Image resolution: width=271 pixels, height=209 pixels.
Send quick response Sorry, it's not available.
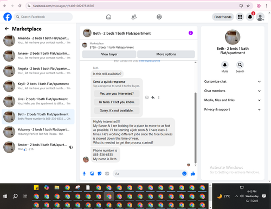[x=117, y=110]
